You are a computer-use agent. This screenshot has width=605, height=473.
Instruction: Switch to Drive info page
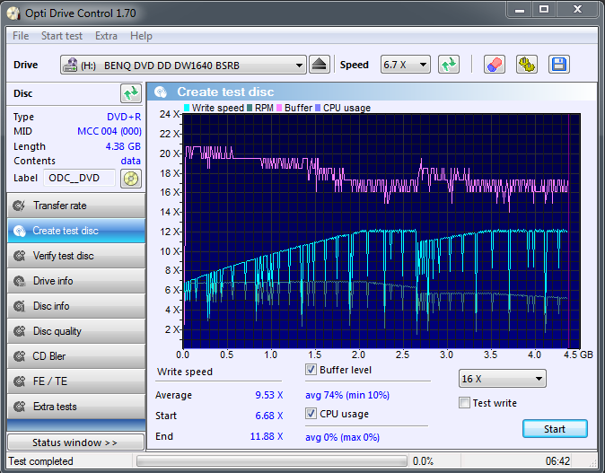click(x=76, y=281)
